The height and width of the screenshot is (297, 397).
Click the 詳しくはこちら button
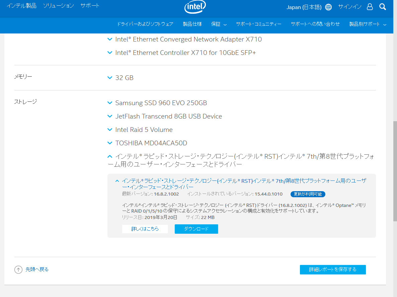[145, 229]
